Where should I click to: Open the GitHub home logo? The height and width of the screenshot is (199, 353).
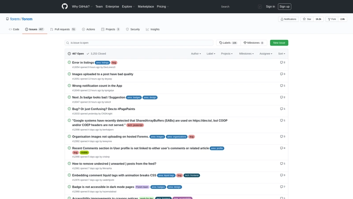pos(64,6)
